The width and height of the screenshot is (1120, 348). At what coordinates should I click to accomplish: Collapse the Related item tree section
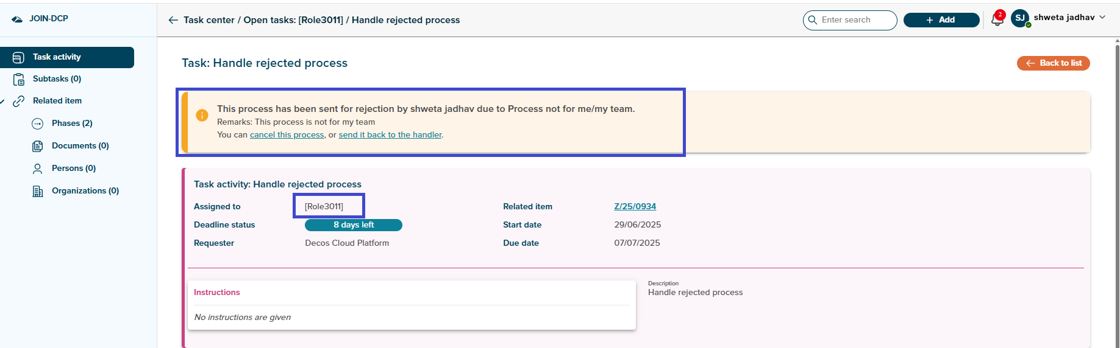pyautogui.click(x=3, y=101)
